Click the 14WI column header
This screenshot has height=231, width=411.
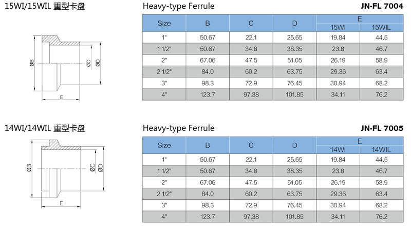[338, 149]
